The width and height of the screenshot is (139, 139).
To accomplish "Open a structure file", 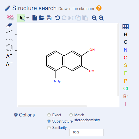I will pos(42,18).
